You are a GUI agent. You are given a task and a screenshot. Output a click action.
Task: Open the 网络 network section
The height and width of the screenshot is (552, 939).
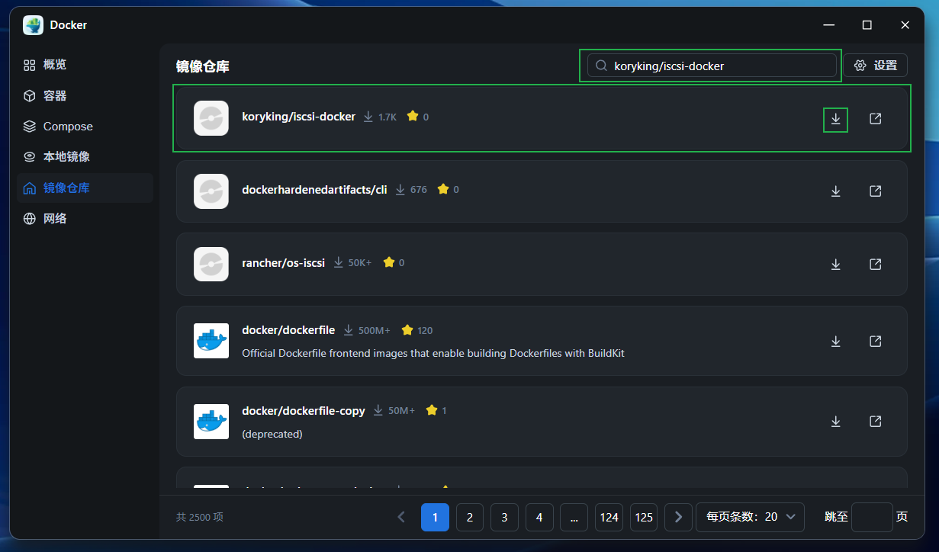pos(55,219)
